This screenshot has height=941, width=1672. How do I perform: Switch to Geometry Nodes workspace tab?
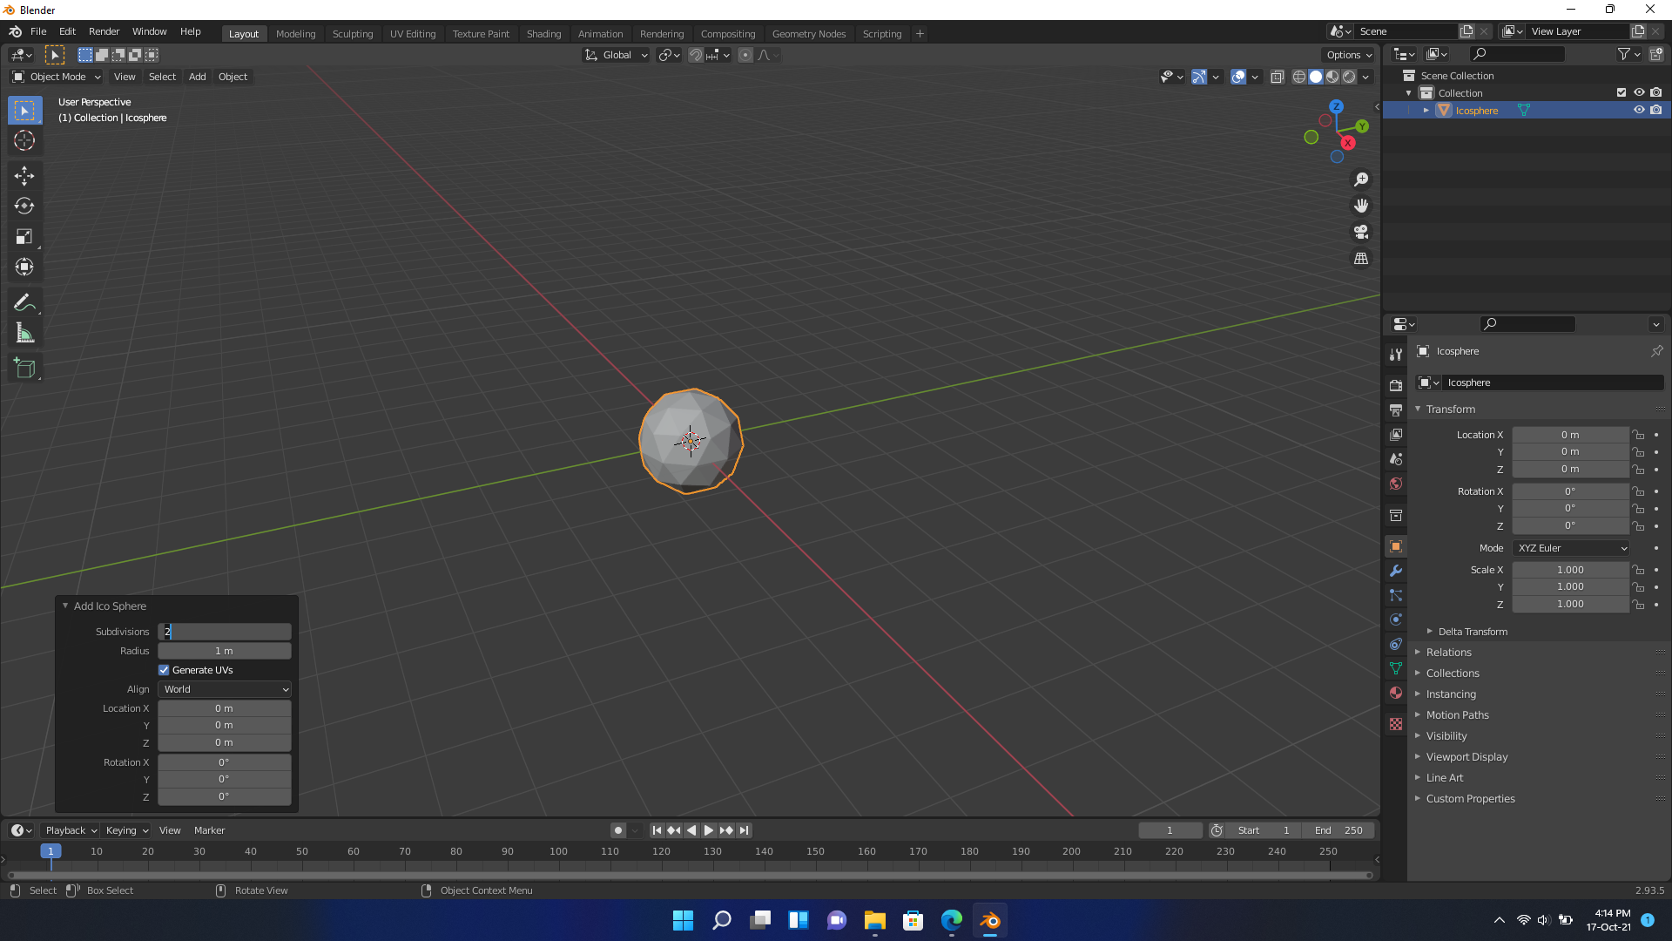point(809,34)
